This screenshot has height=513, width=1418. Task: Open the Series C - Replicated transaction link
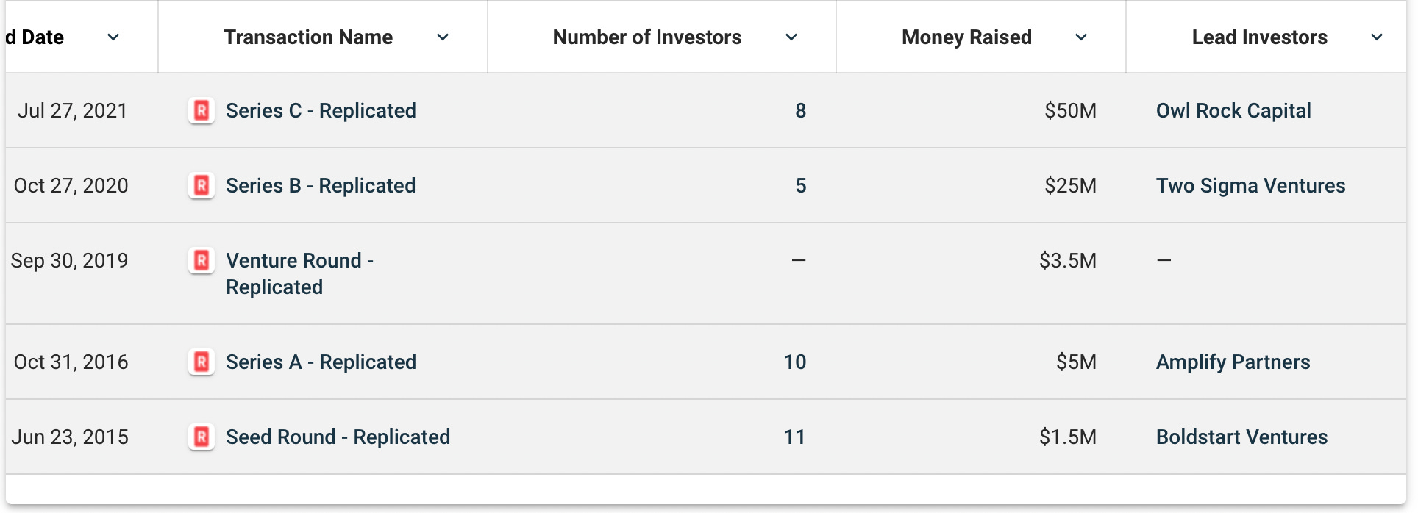coord(321,111)
